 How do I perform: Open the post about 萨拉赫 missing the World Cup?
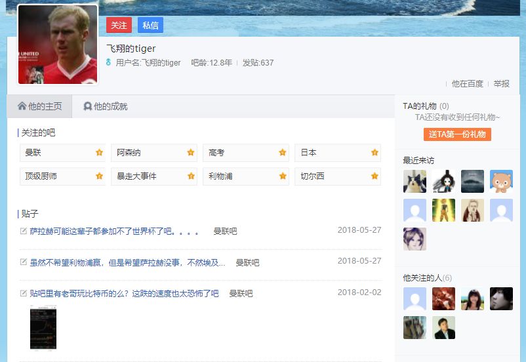coord(114,231)
